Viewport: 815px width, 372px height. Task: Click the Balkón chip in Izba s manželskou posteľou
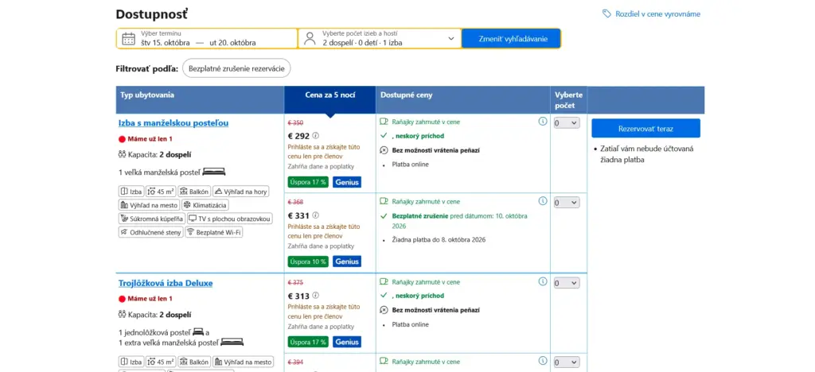coord(194,192)
